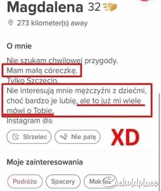This screenshot has width=161, height=191.
Task: Click the Cuckoldplace watermark logo
Action: 130,182
